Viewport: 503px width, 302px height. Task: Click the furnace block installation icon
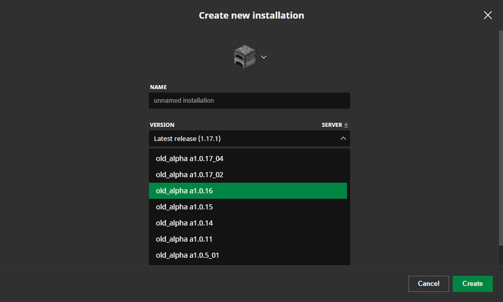(244, 57)
